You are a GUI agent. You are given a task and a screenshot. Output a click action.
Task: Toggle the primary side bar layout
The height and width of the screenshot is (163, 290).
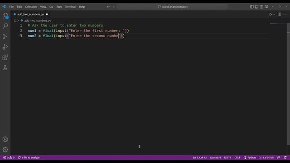[x=252, y=7]
